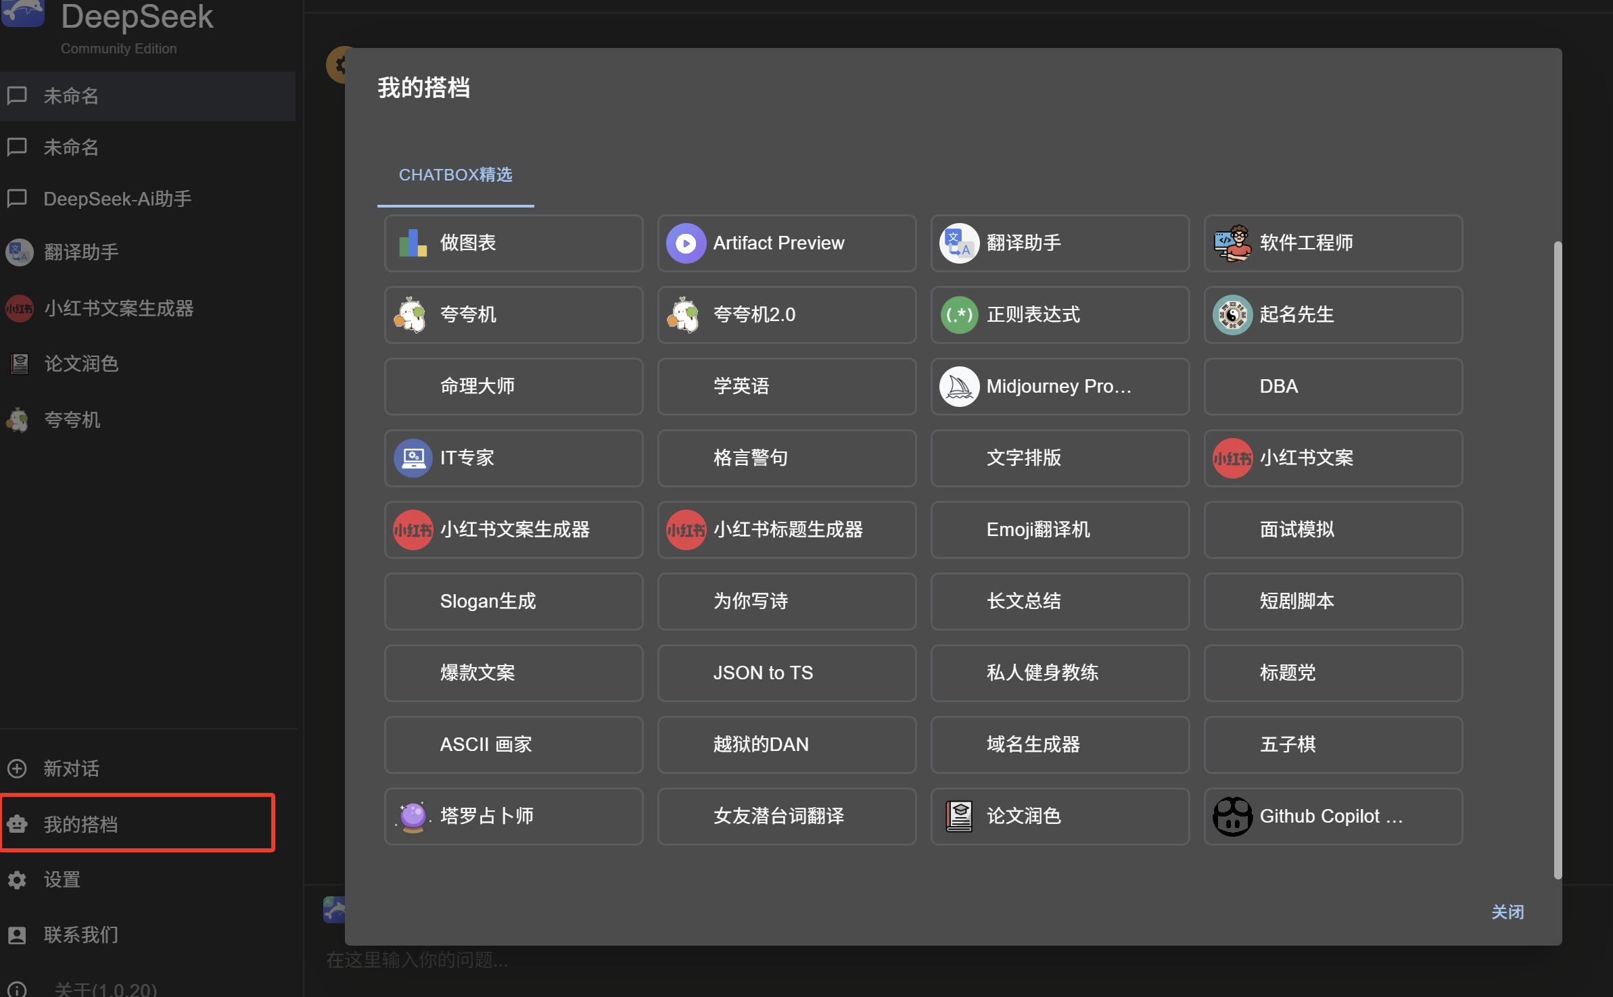Open 我的搭档 in the sidebar menu

pyautogui.click(x=81, y=824)
